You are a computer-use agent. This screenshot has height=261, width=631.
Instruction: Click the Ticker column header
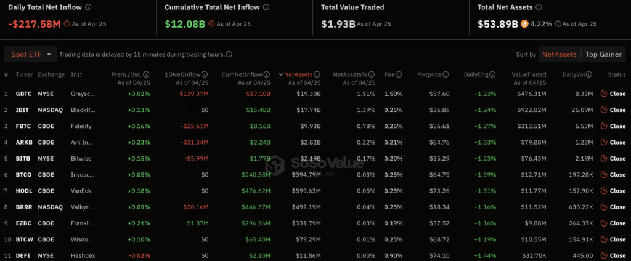[24, 74]
